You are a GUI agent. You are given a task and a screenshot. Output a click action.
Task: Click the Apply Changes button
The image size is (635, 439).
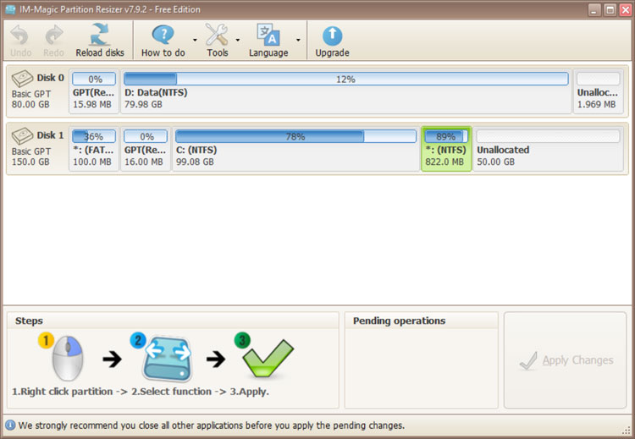[x=565, y=360]
